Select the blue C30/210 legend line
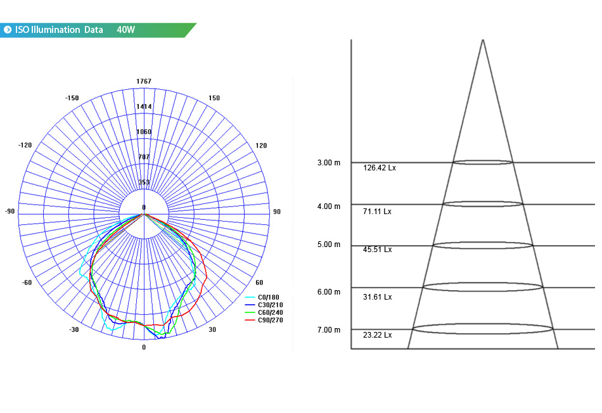The width and height of the screenshot is (602, 413). [250, 305]
